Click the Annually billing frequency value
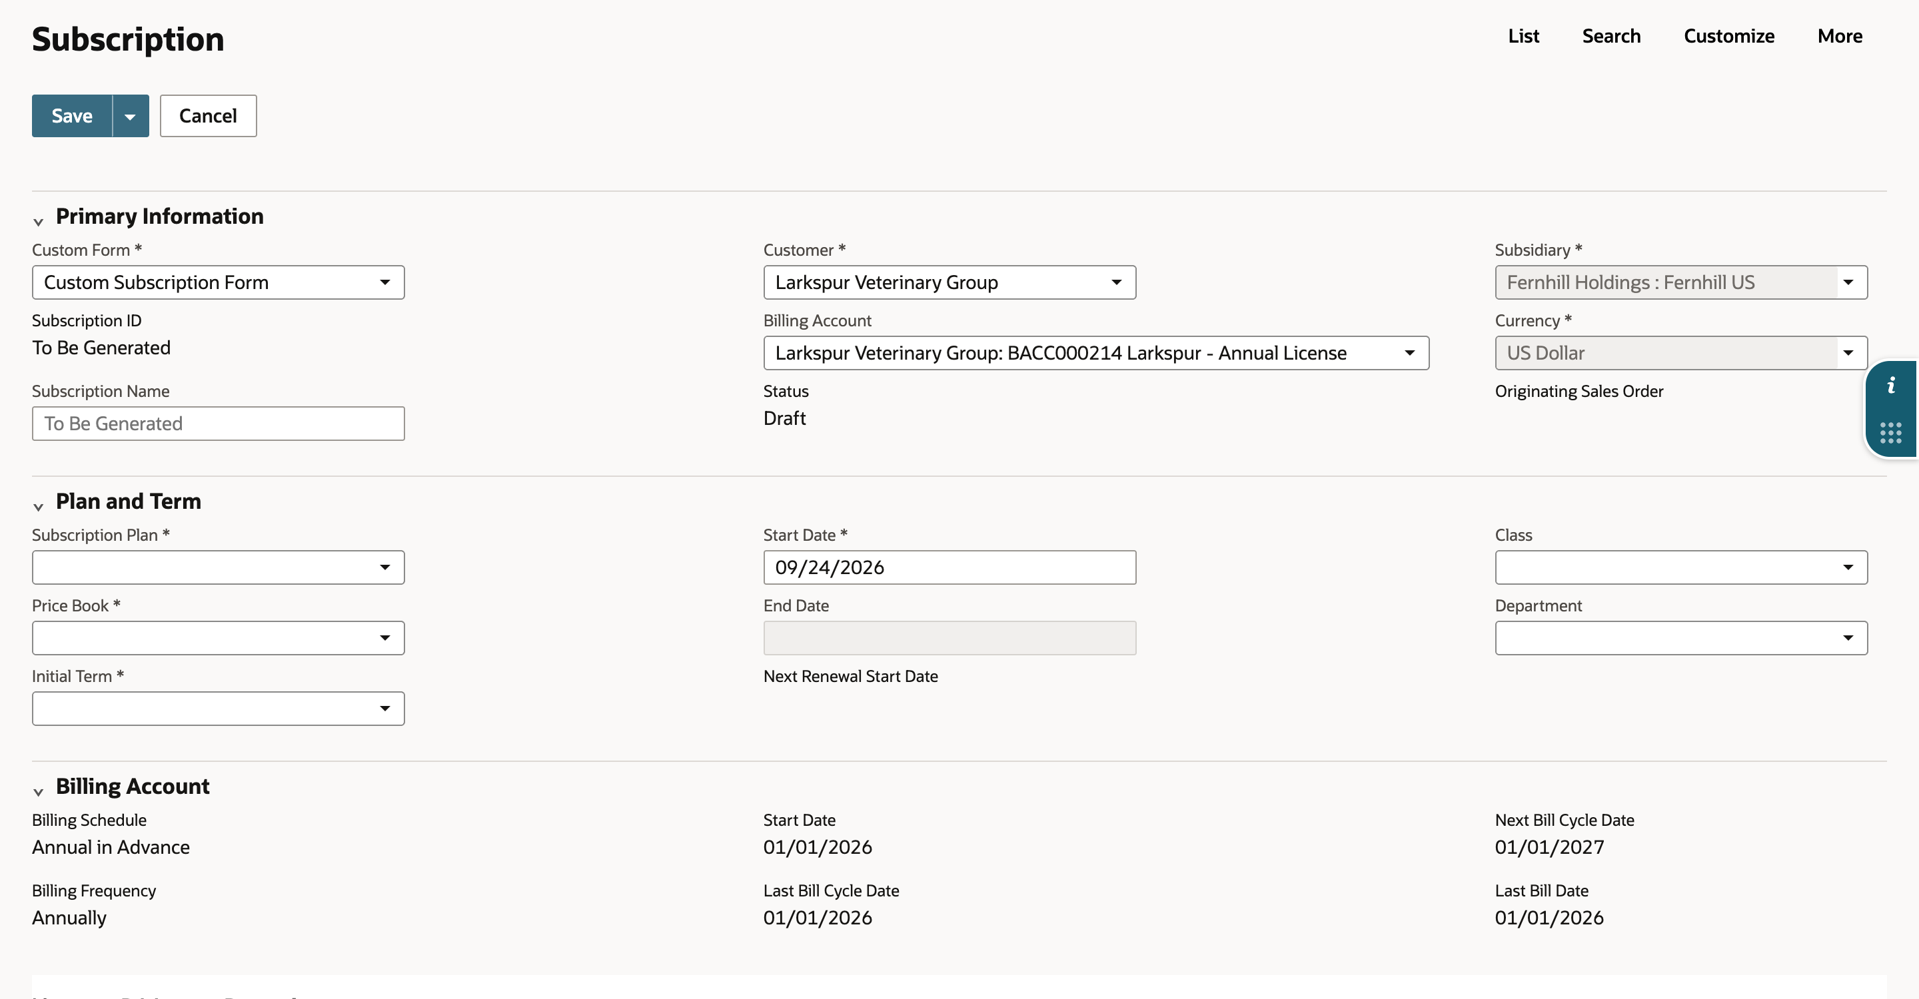This screenshot has height=999, width=1919. (69, 918)
